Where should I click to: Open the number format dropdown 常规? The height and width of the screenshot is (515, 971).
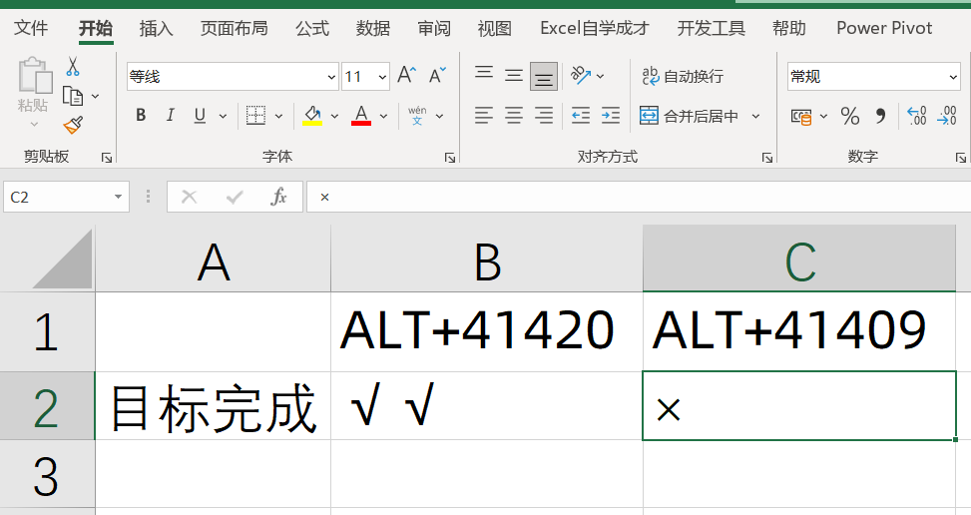click(953, 77)
